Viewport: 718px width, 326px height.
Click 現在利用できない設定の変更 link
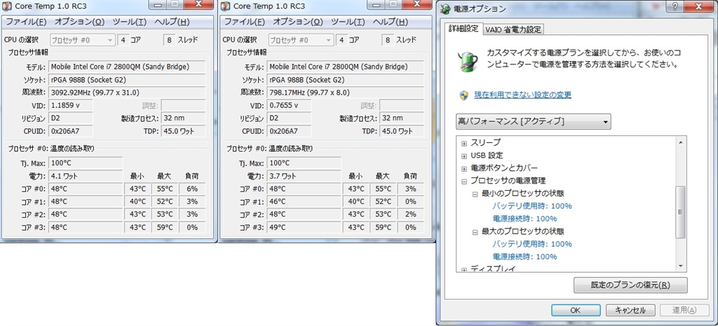pos(522,95)
